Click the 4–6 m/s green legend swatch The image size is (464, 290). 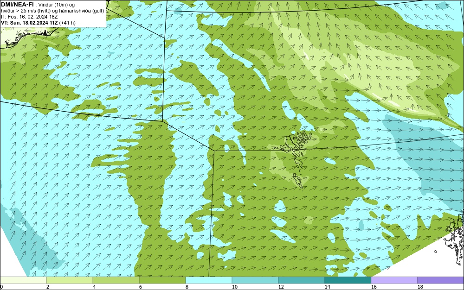116,280
